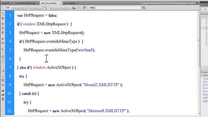Image resolution: width=208 pixels, height=117 pixels.
Task: Toggle Highlight Invalid Code icon
Action: pyautogui.click(x=3, y=53)
